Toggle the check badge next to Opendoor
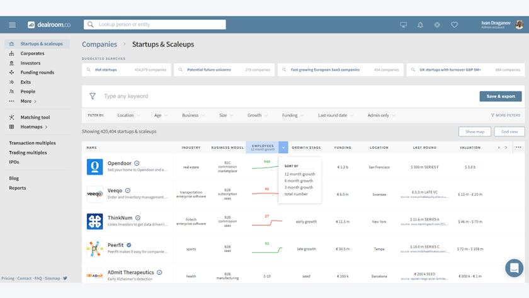529x298 pixels. (x=137, y=163)
